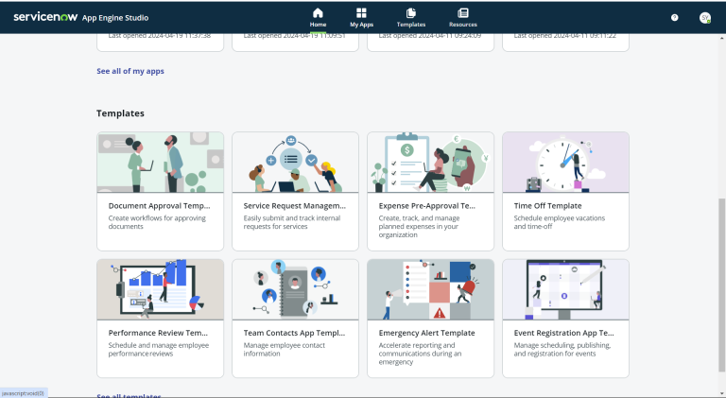This screenshot has width=726, height=398.
Task: Select the Event Registration App template image
Action: 565,289
